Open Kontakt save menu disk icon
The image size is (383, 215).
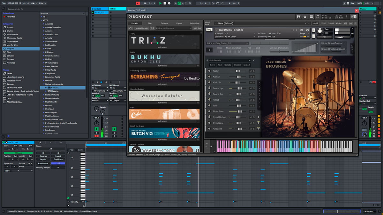298,17
